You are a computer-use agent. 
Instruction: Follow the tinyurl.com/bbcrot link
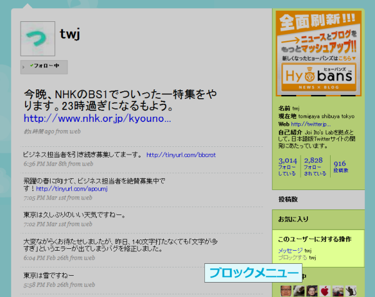(x=181, y=155)
